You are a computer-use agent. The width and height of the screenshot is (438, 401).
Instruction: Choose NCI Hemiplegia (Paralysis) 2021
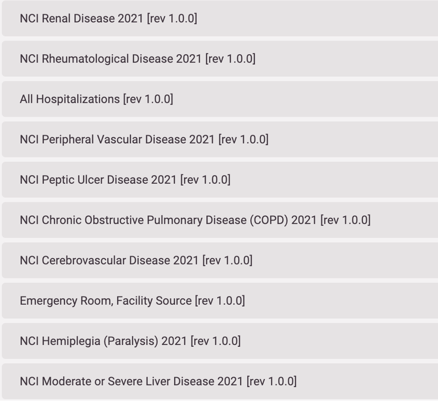[220, 341]
